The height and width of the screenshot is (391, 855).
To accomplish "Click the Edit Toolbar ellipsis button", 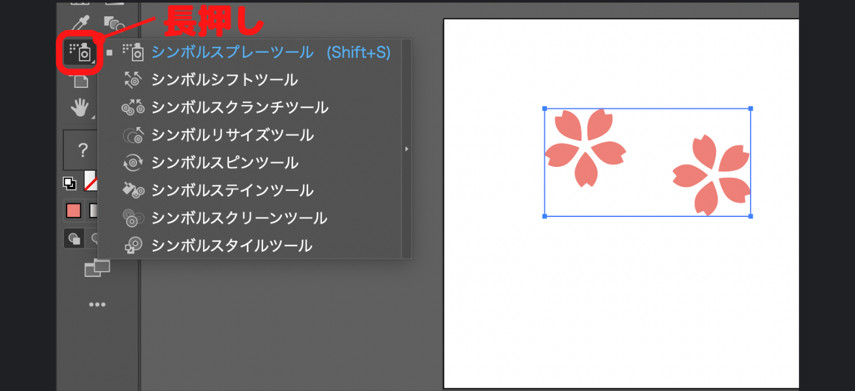I will [96, 304].
